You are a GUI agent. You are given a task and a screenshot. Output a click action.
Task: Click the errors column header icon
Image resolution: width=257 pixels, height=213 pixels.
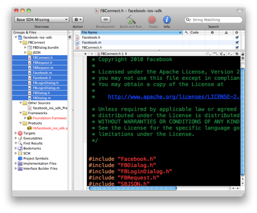tap(212, 32)
